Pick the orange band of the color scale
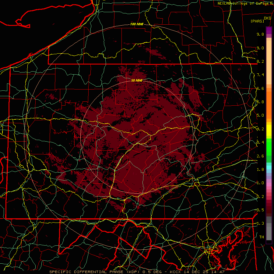 pos(269,105)
